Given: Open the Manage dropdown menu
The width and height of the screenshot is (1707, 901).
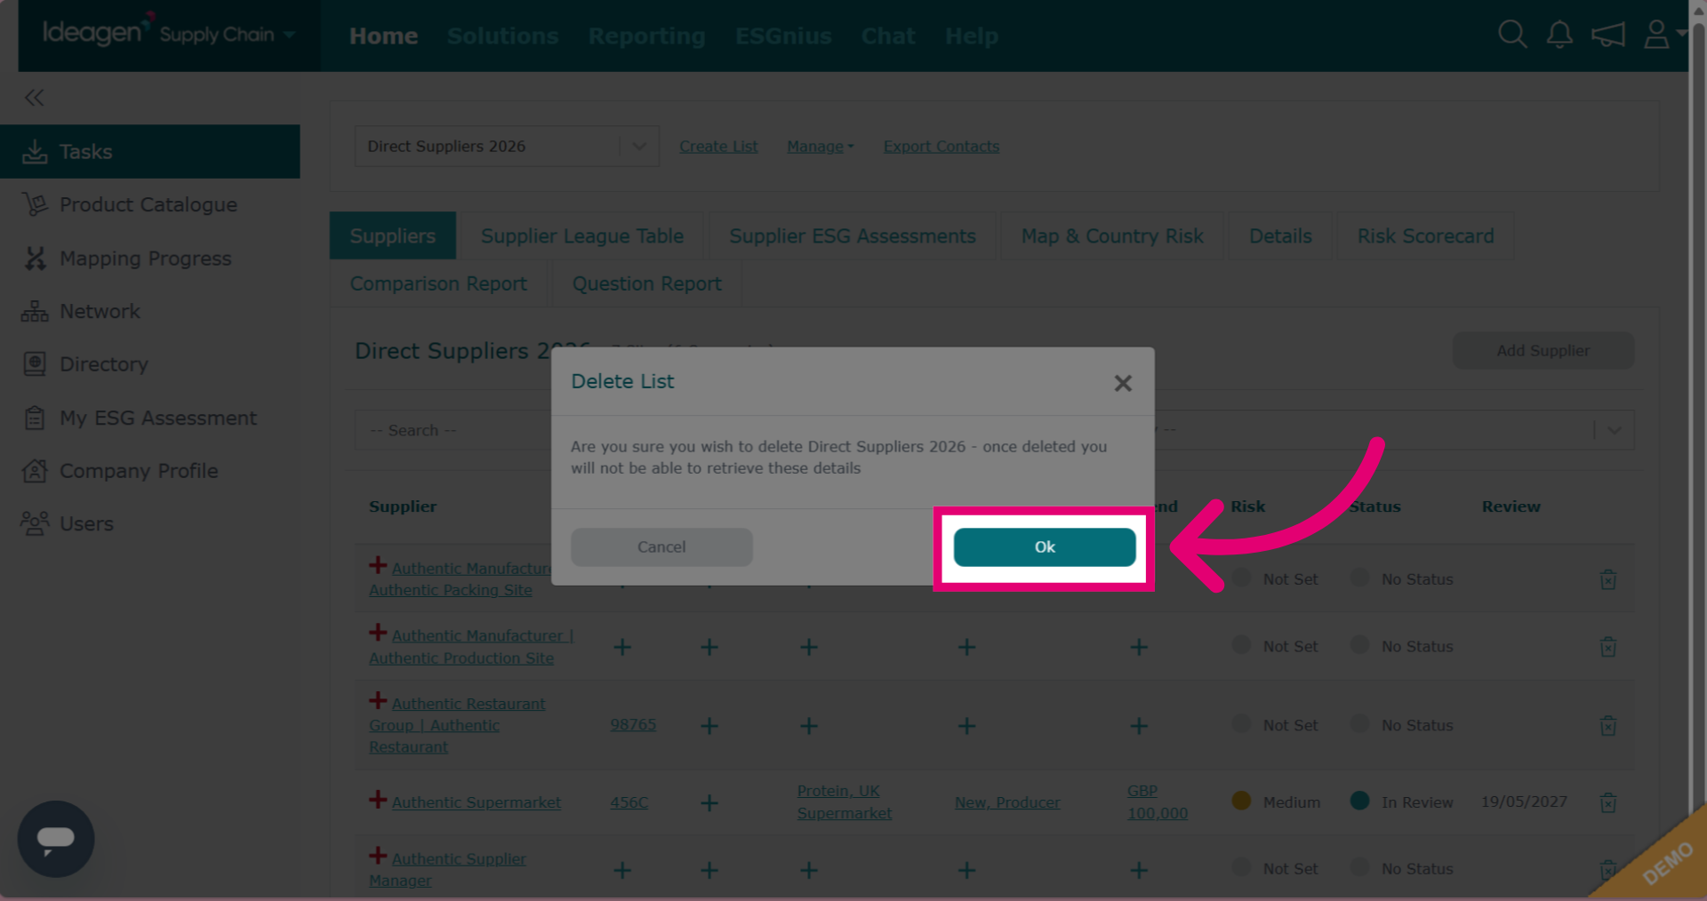Looking at the screenshot, I should click(x=820, y=147).
